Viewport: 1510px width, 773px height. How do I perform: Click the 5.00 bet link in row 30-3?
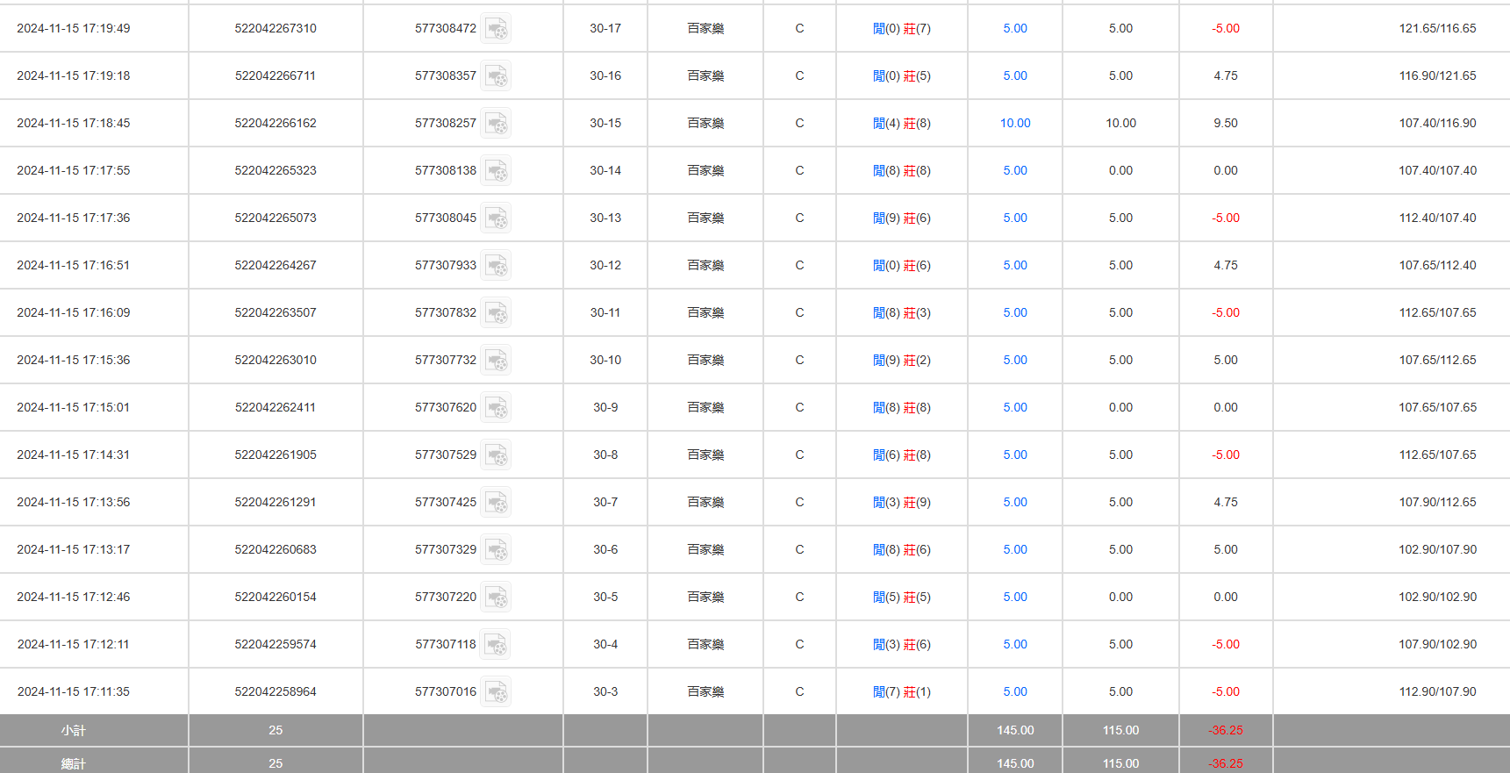click(x=1015, y=692)
